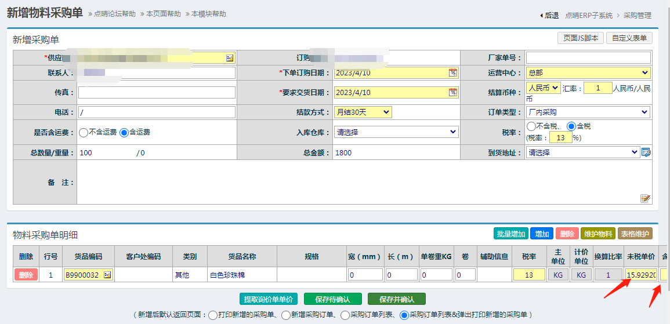Screen dimensions: 670x324
Task: Open the item code B9900032 lookup icon
Action: pos(107,275)
